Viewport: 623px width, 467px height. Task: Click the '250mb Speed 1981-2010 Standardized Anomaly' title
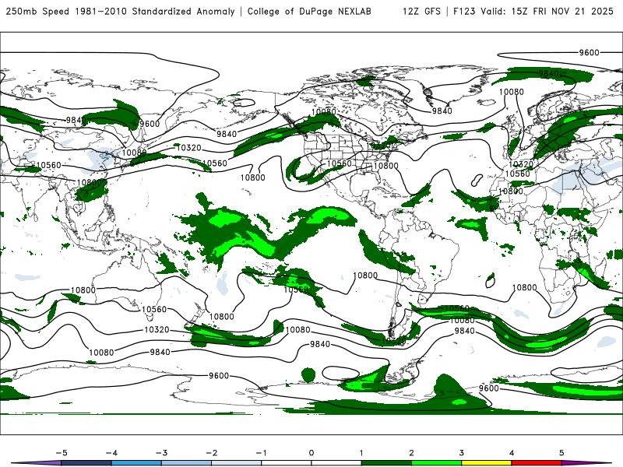click(x=120, y=12)
